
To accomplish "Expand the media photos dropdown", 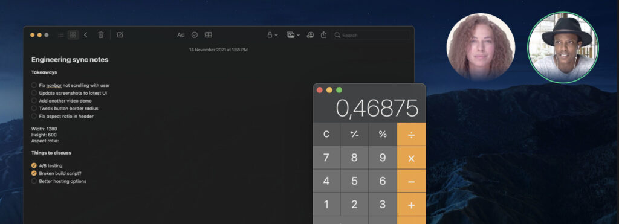I will 293,35.
